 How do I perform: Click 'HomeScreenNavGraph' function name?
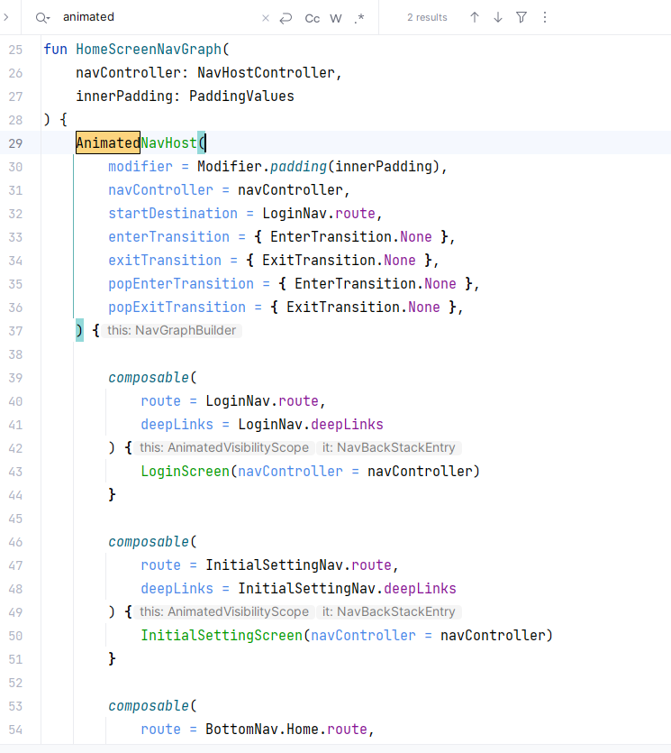pyautogui.click(x=149, y=49)
